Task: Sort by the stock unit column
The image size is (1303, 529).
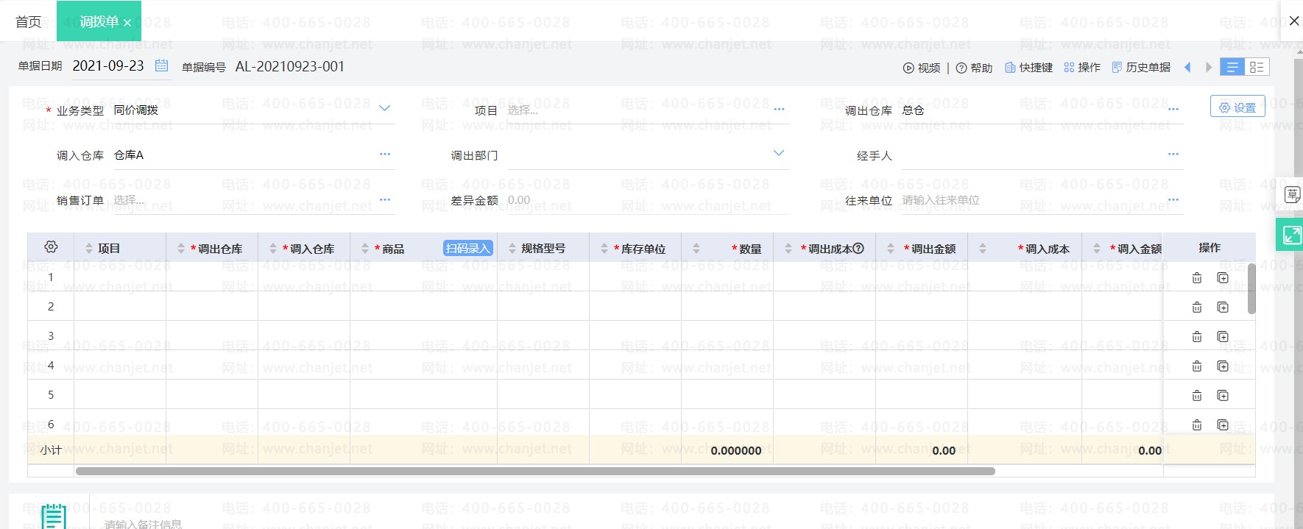Action: click(604, 249)
